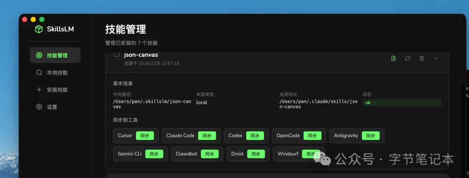
Task: Click 同步 next to OpenCode
Action: click(x=312, y=135)
